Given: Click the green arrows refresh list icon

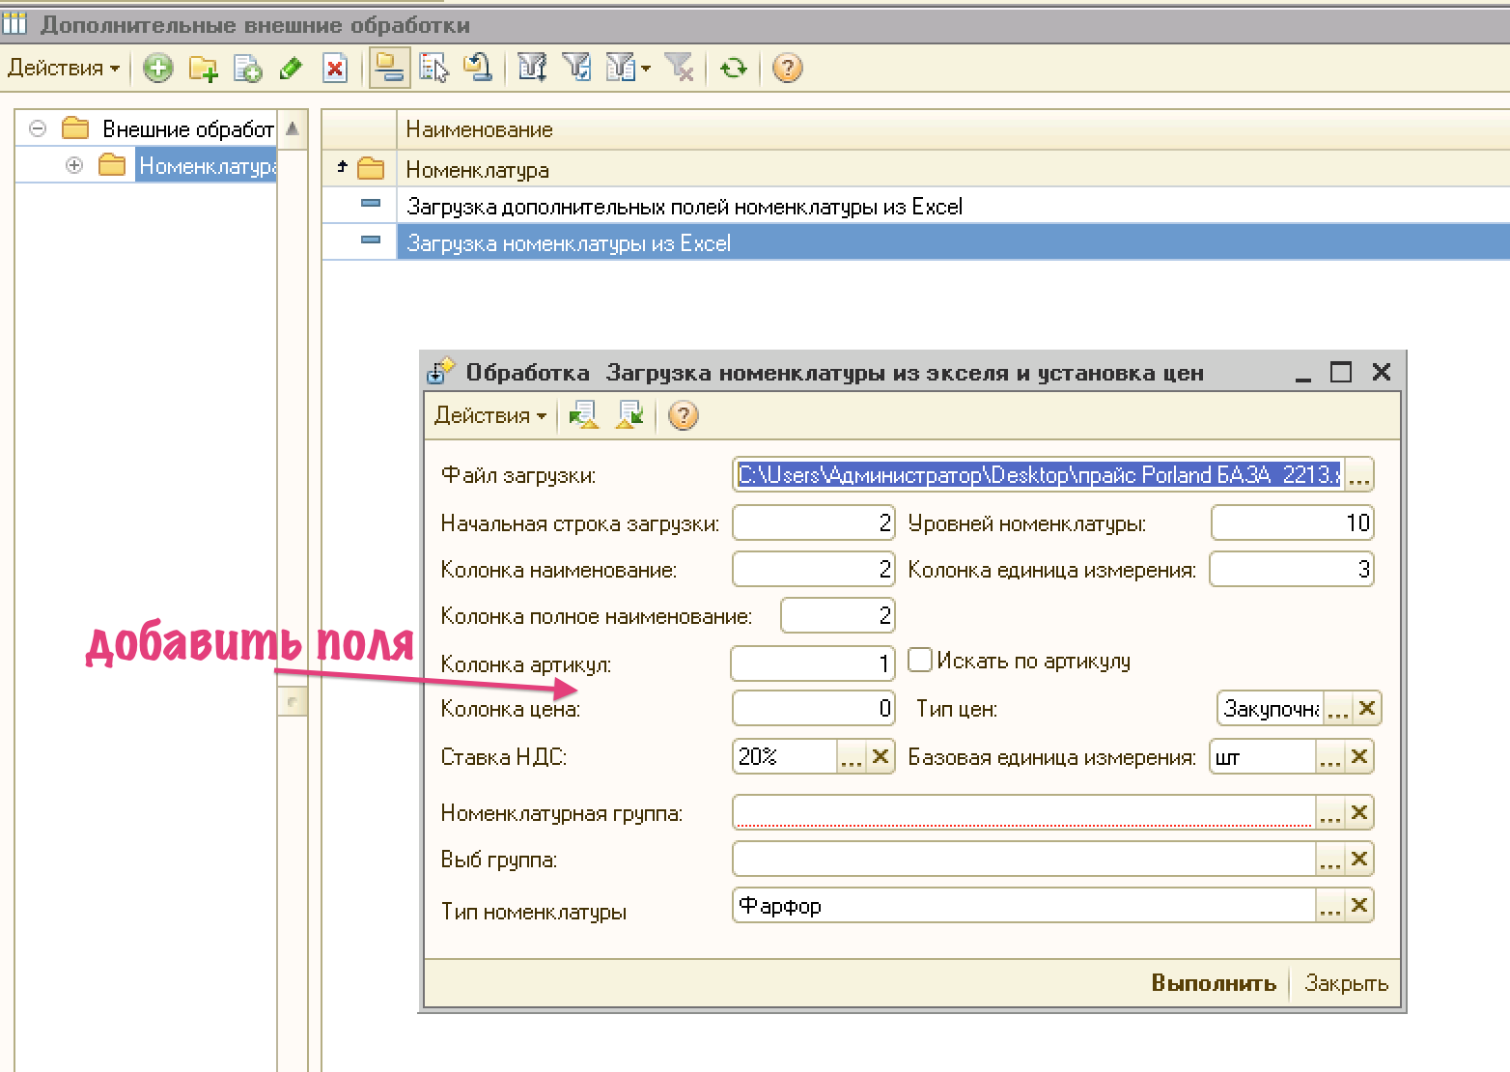Looking at the screenshot, I should 734,69.
